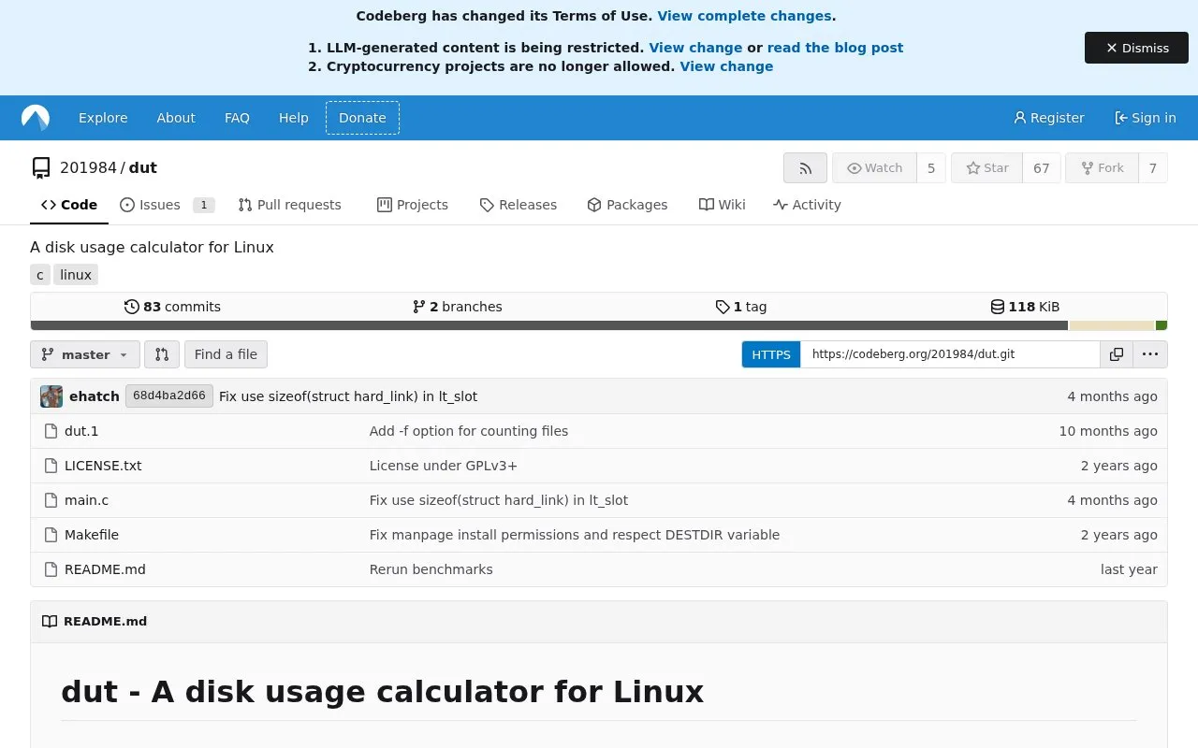Expand the master branch dropdown
This screenshot has height=748, width=1198.
(x=85, y=354)
